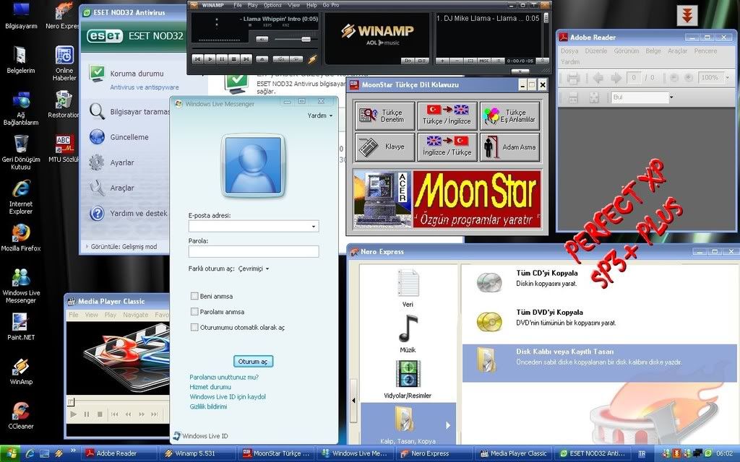Screen dimensions: 740x462
Task: Click the Winamp lightning bolt logo icon
Action: click(x=312, y=59)
